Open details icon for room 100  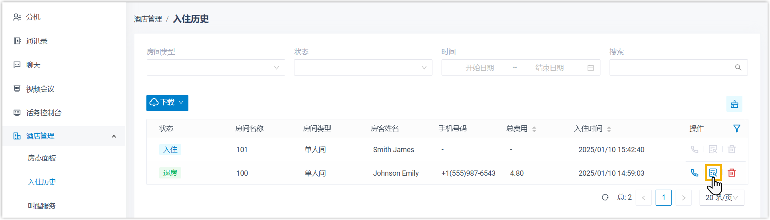coord(713,173)
